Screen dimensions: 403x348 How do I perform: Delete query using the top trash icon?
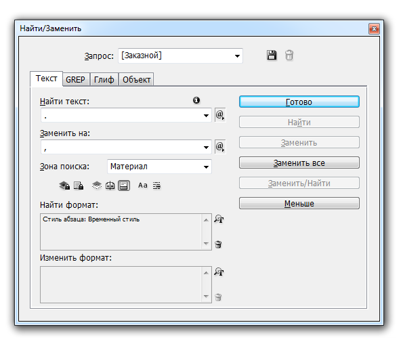(289, 56)
